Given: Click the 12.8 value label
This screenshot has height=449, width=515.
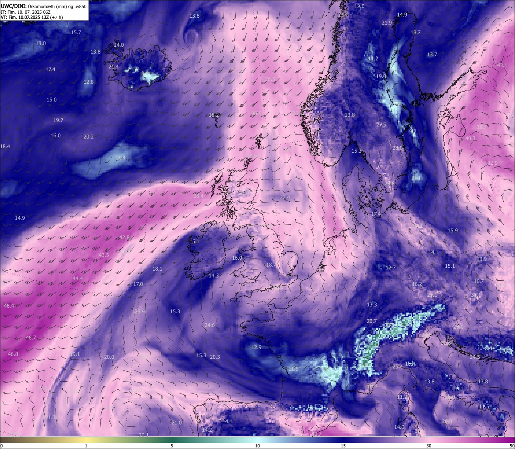Looking at the screenshot, I should pyautogui.click(x=89, y=82).
